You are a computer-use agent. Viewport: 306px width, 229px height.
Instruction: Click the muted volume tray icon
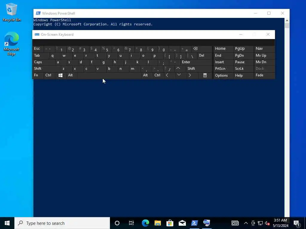(267, 223)
